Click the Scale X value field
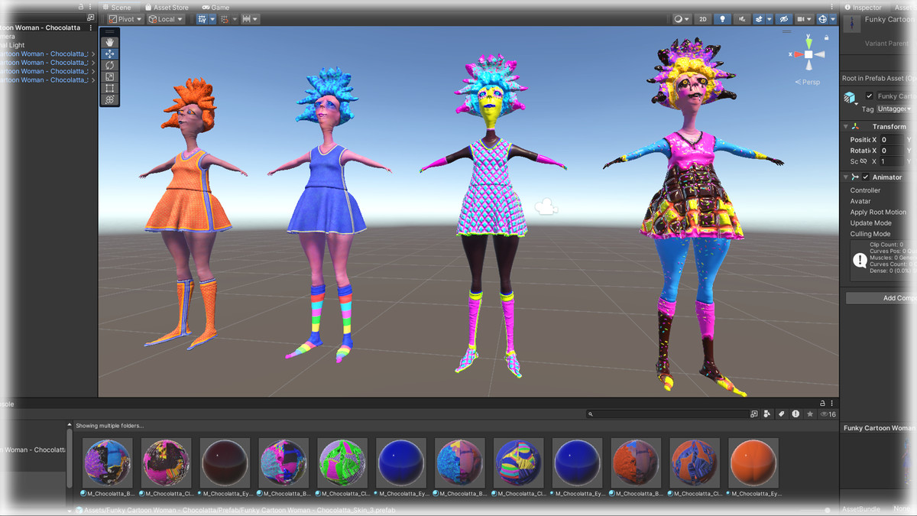This screenshot has height=516, width=917. coord(891,161)
